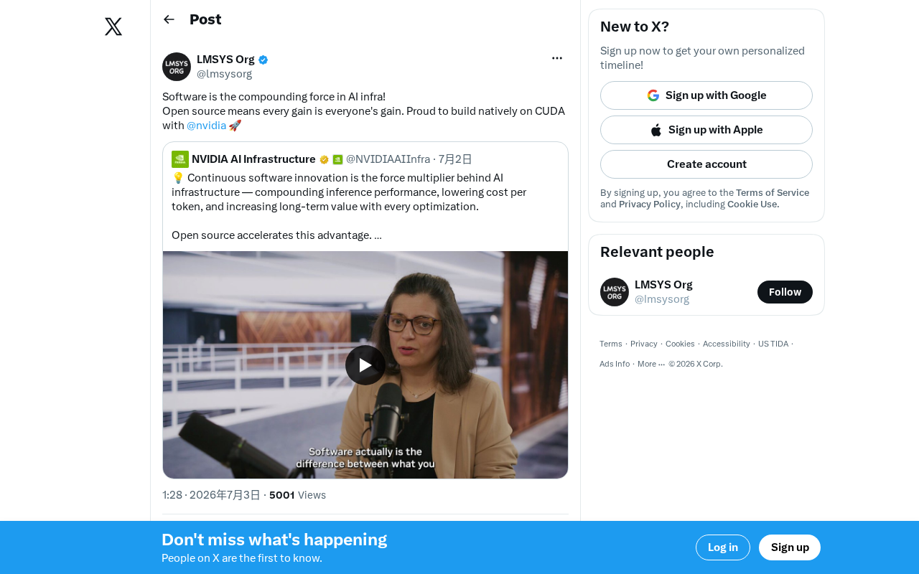Play the quoted video

point(365,365)
